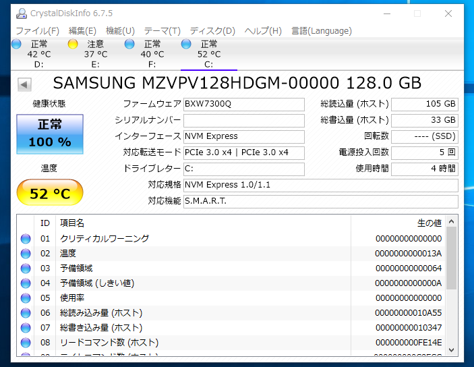This screenshot has height=367, width=474.
Task: Select disk E: tab with 注意 status
Action: point(96,54)
